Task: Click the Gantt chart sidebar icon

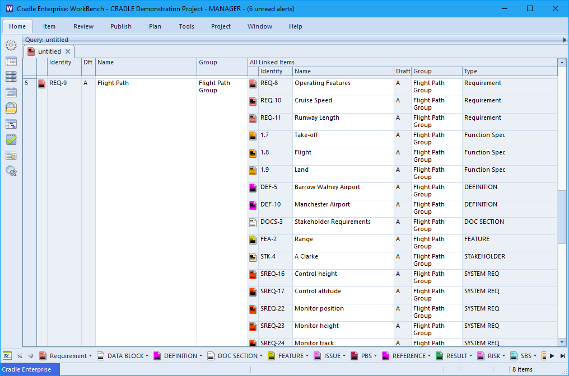Action: tap(11, 124)
